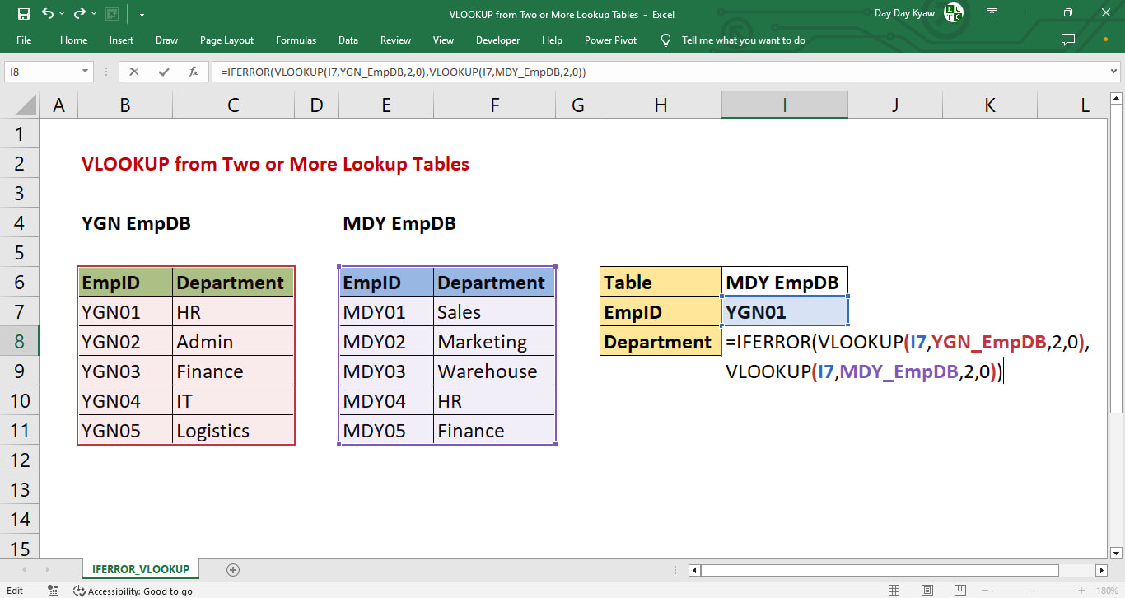Open the File menu
The width and height of the screenshot is (1125, 598).
(x=24, y=40)
